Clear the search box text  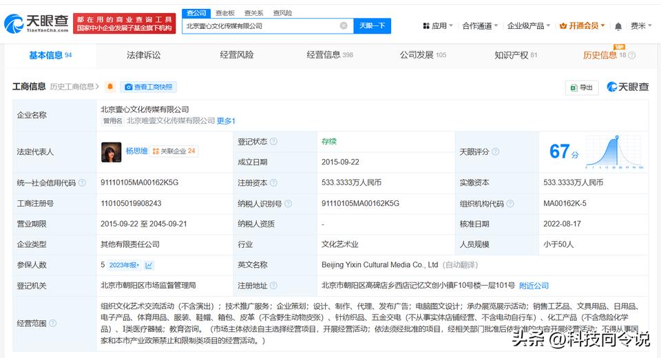pyautogui.click(x=344, y=25)
